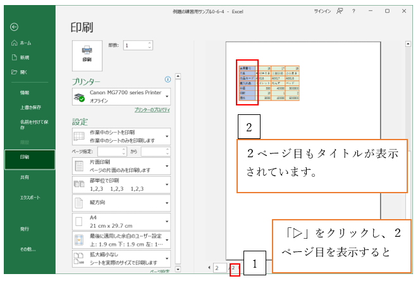Click the ホーム home icon in sidebar
The width and height of the screenshot is (418, 281).
(x=14, y=42)
